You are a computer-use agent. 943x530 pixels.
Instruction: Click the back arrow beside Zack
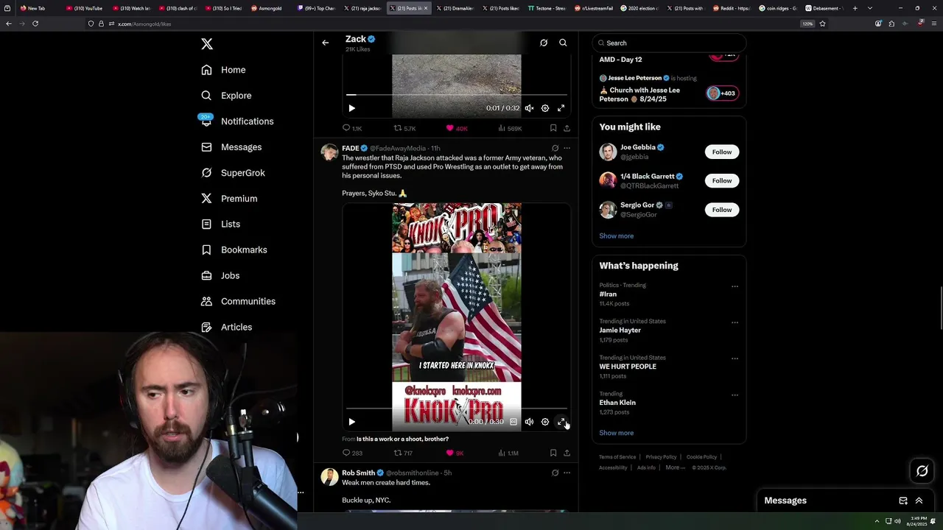point(325,43)
